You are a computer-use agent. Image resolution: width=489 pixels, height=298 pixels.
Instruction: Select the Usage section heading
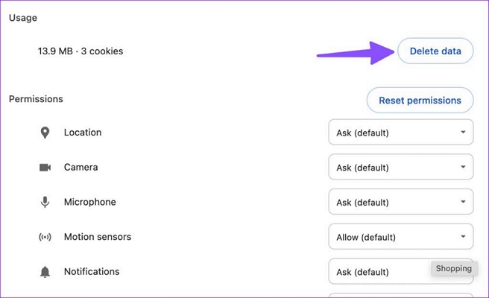(23, 17)
